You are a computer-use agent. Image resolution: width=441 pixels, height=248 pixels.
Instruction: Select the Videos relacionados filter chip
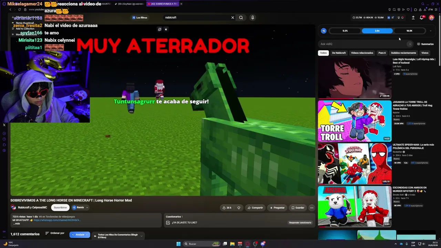pos(362,53)
